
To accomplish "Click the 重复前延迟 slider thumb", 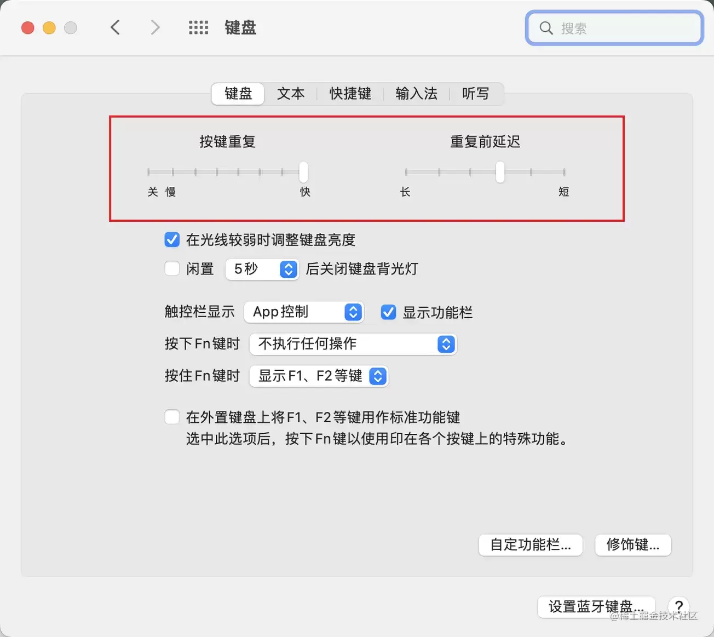I will click(500, 172).
